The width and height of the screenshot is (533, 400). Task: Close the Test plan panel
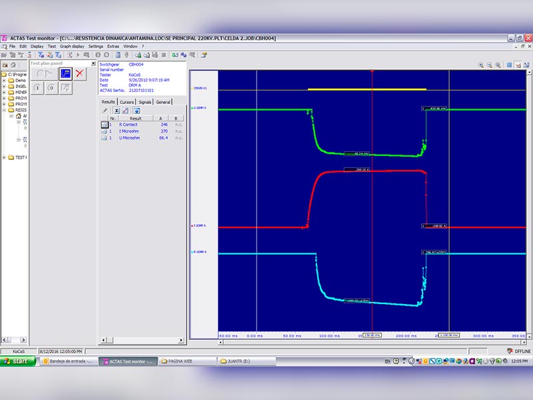(93, 63)
